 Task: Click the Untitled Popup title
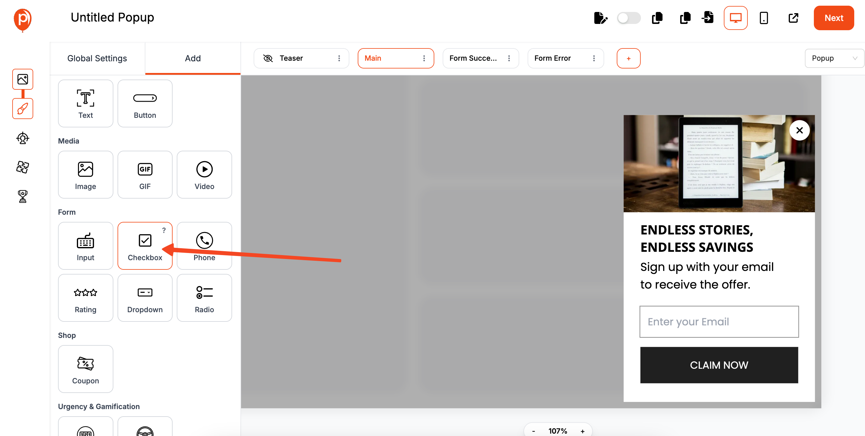(x=112, y=17)
